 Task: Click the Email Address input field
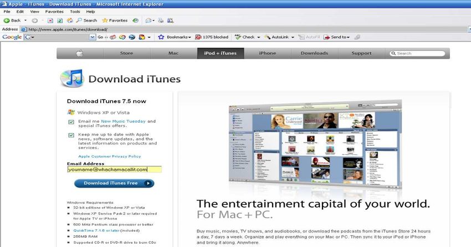point(115,170)
